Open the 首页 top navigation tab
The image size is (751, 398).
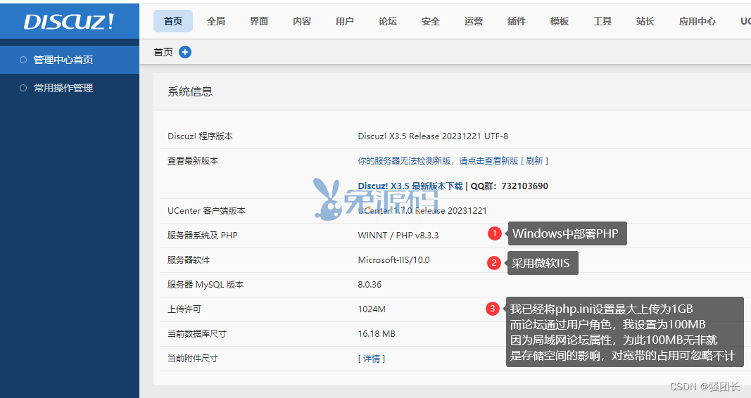tap(173, 21)
